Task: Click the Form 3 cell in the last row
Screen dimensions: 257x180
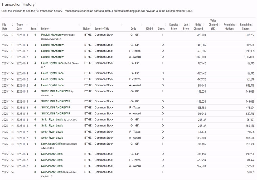Action: click(x=35, y=172)
